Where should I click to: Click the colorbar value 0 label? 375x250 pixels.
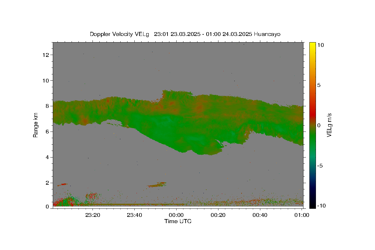point(319,125)
